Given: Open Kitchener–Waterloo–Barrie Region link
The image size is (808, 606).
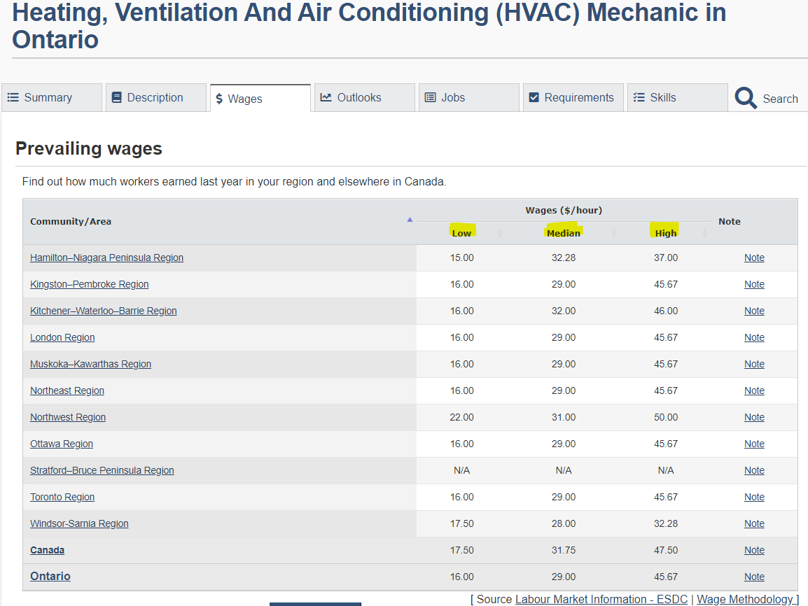Looking at the screenshot, I should pyautogui.click(x=103, y=311).
